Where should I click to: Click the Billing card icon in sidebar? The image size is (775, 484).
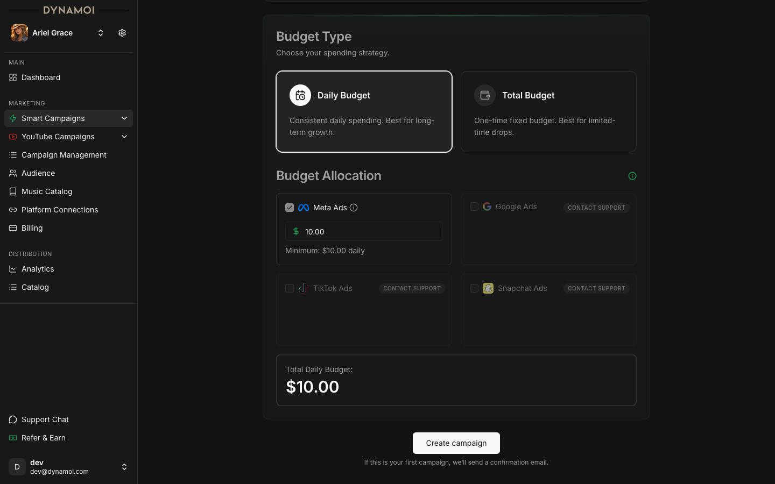(x=13, y=228)
